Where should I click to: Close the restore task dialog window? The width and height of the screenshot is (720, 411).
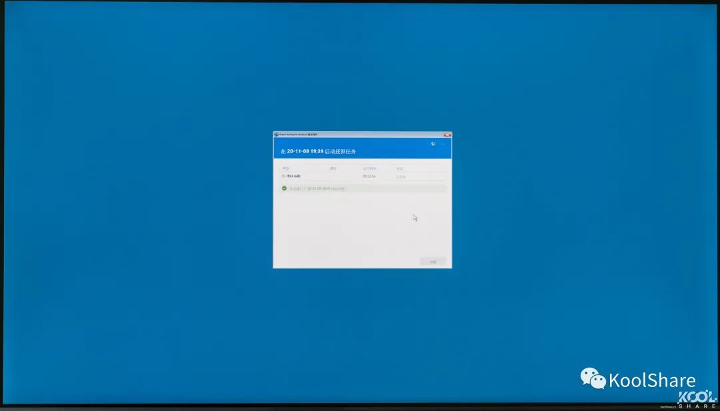click(x=447, y=135)
